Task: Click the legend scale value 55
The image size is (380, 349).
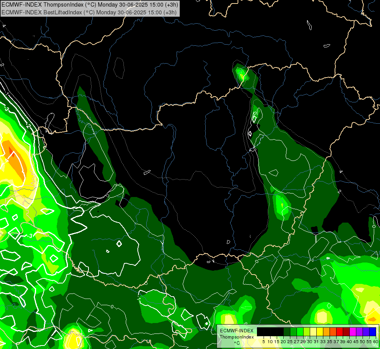Action: click(369, 342)
